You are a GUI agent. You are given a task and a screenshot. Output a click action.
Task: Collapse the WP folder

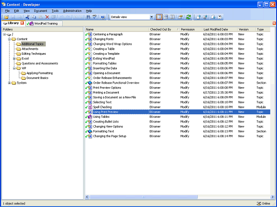tap(14, 68)
